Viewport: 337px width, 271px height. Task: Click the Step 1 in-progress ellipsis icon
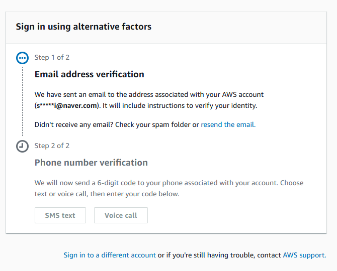point(22,58)
